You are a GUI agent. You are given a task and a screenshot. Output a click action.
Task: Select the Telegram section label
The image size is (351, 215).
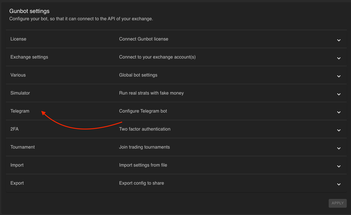(20, 111)
